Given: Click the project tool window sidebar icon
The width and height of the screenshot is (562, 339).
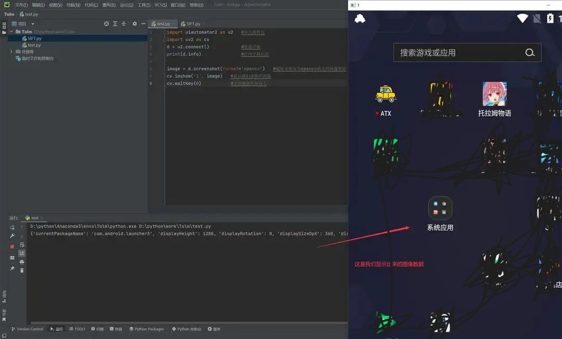Looking at the screenshot, I should (4, 28).
